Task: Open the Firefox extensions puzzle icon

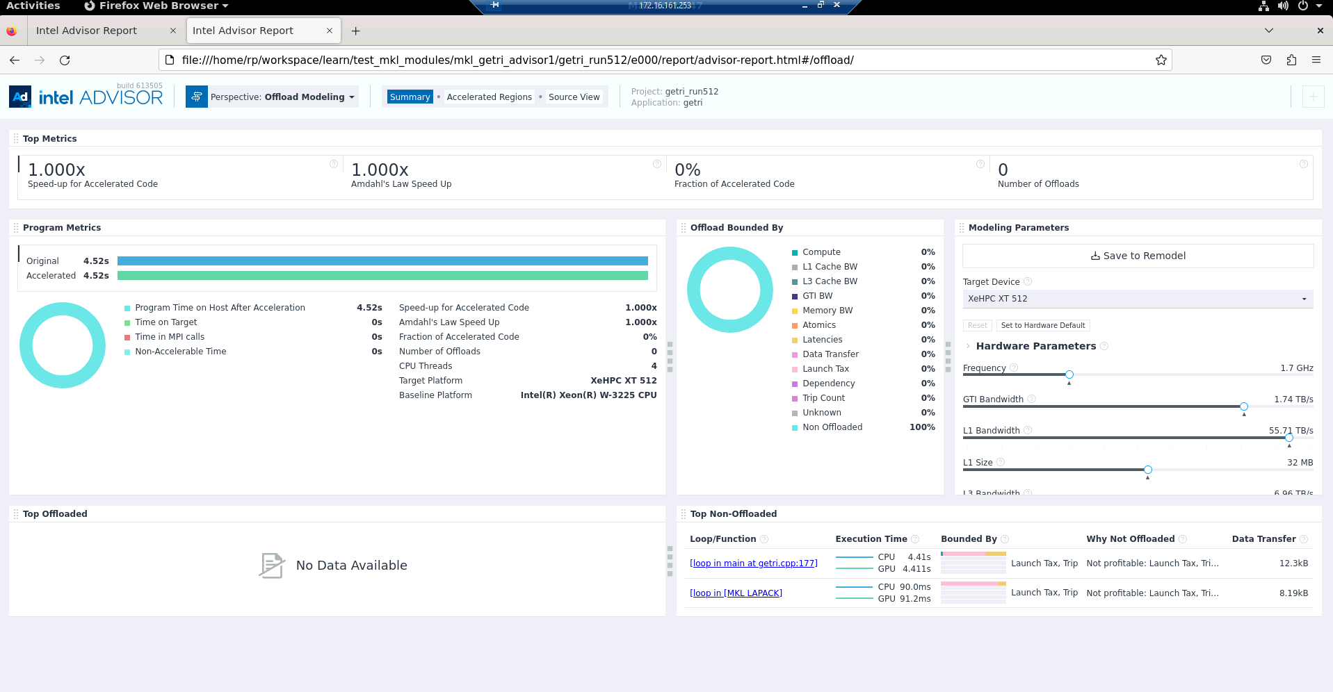Action: [1291, 60]
